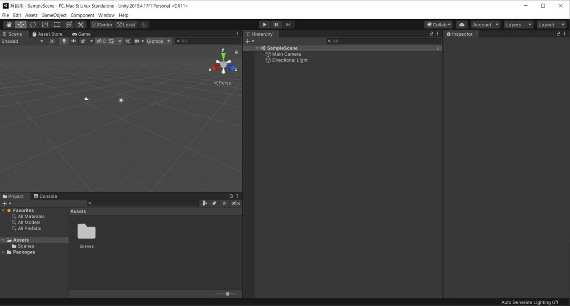
Task: Toggle hidden packages visibility in Project
Action: click(x=236, y=203)
